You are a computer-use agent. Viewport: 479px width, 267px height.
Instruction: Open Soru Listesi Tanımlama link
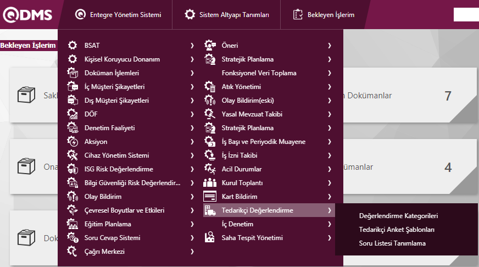[392, 243]
